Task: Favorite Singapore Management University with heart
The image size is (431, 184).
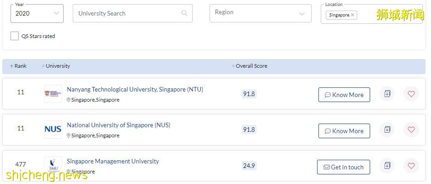Action: [x=411, y=166]
